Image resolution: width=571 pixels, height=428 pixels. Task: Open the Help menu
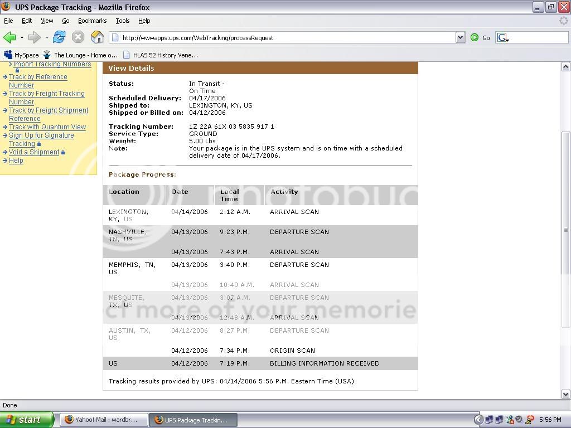pyautogui.click(x=144, y=21)
